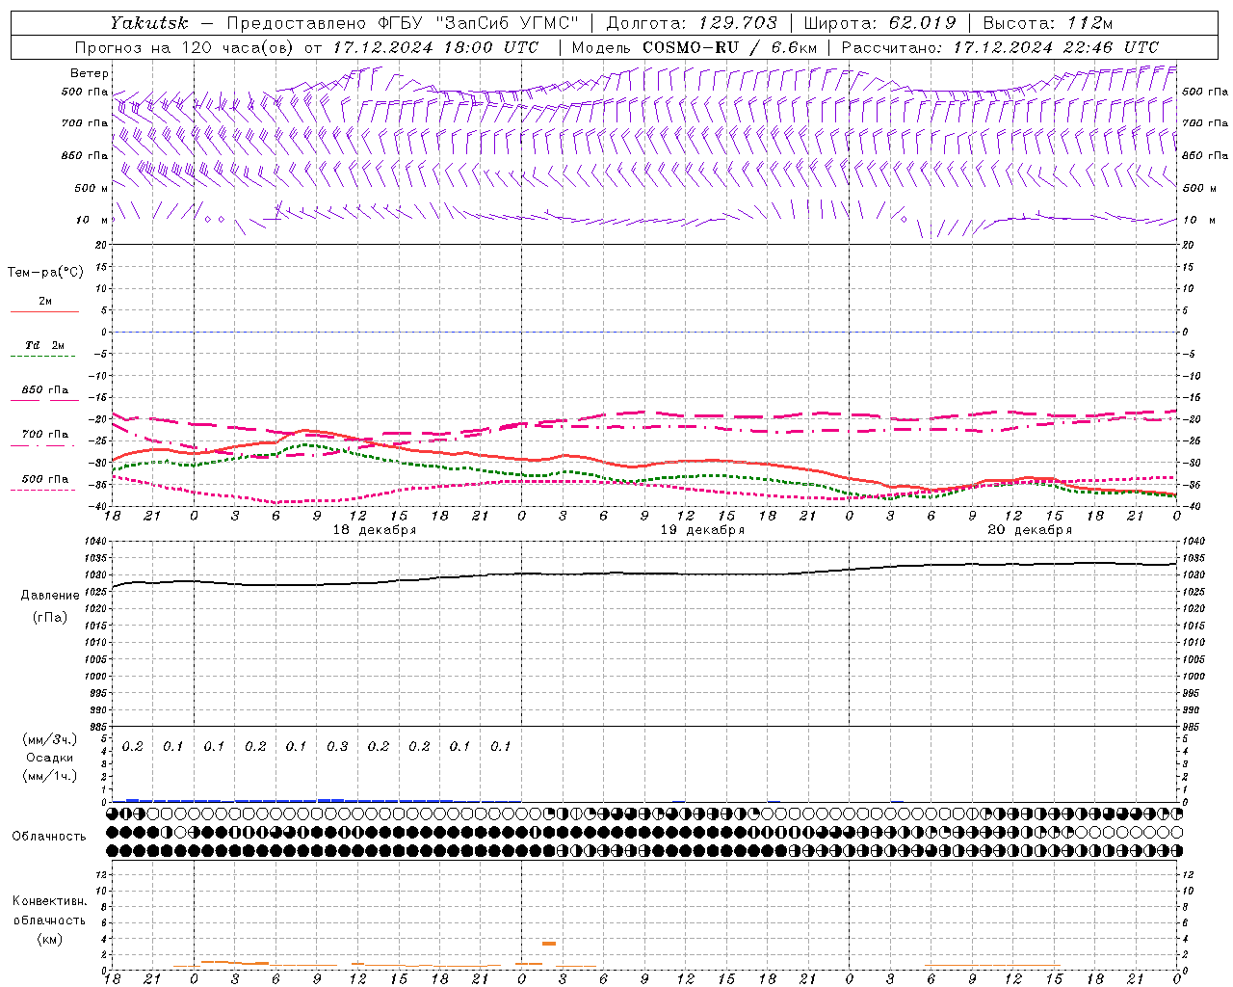
Task: Click the Тем-ра(°C) panel label
Action: [45, 273]
